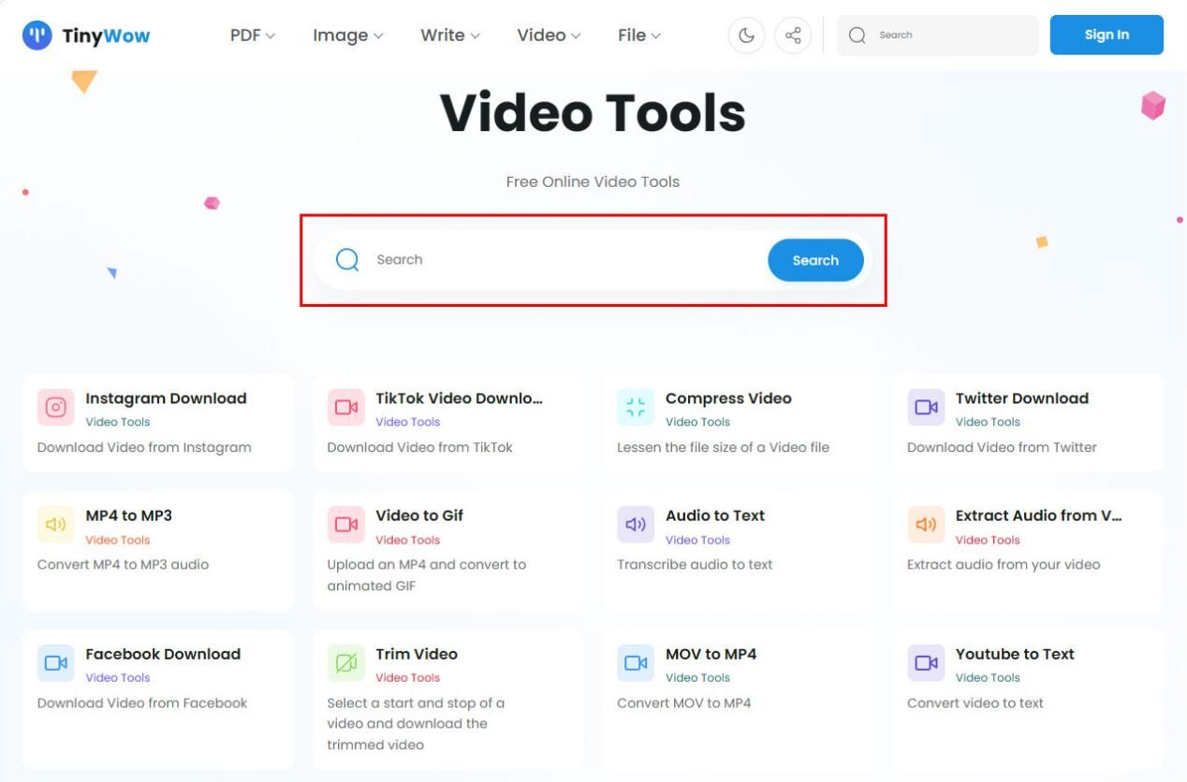This screenshot has width=1187, height=782.
Task: Focus the header search input field
Action: coord(938,36)
